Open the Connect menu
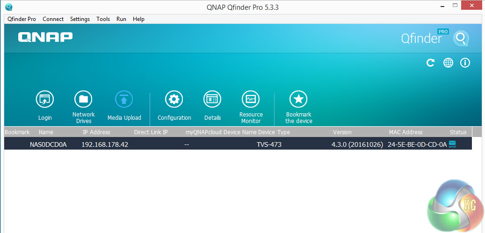The height and width of the screenshot is (233, 485). point(53,19)
